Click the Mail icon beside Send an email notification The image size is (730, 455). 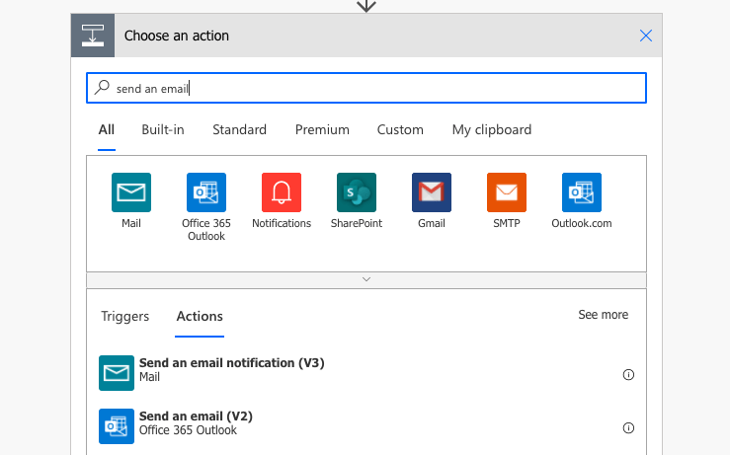pos(117,373)
